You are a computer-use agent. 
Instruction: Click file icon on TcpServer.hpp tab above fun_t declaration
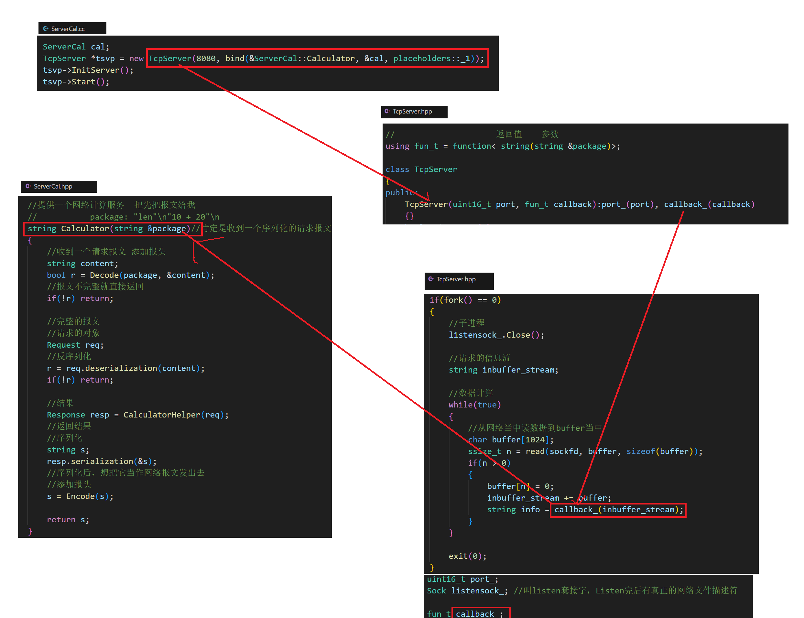[x=387, y=111]
